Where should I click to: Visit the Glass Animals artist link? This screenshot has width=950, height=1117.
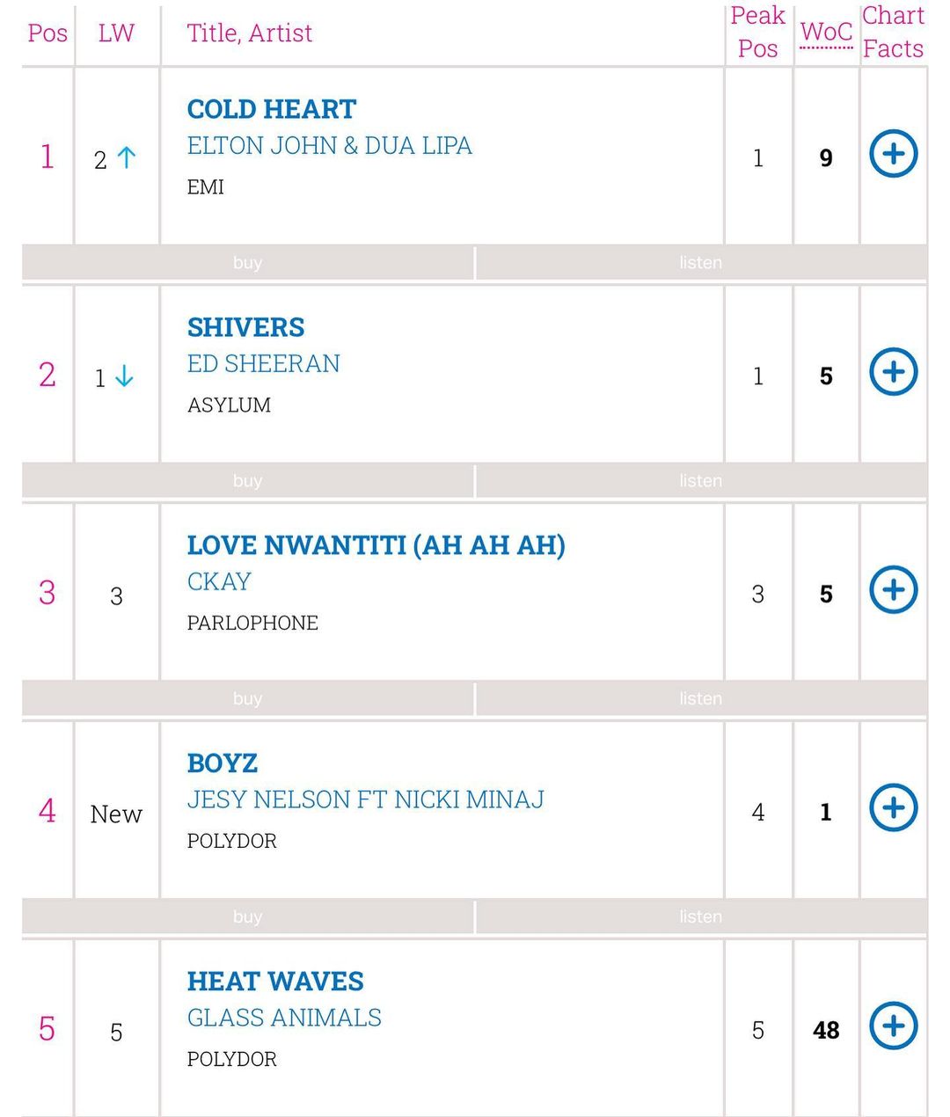click(x=284, y=1018)
